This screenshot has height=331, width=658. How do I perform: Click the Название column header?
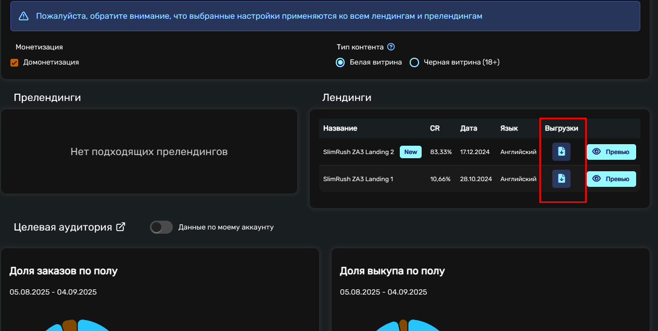click(x=340, y=129)
